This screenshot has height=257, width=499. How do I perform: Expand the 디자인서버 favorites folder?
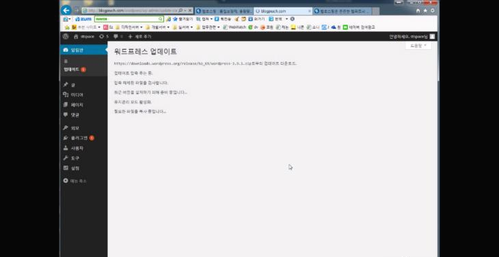click(x=129, y=27)
